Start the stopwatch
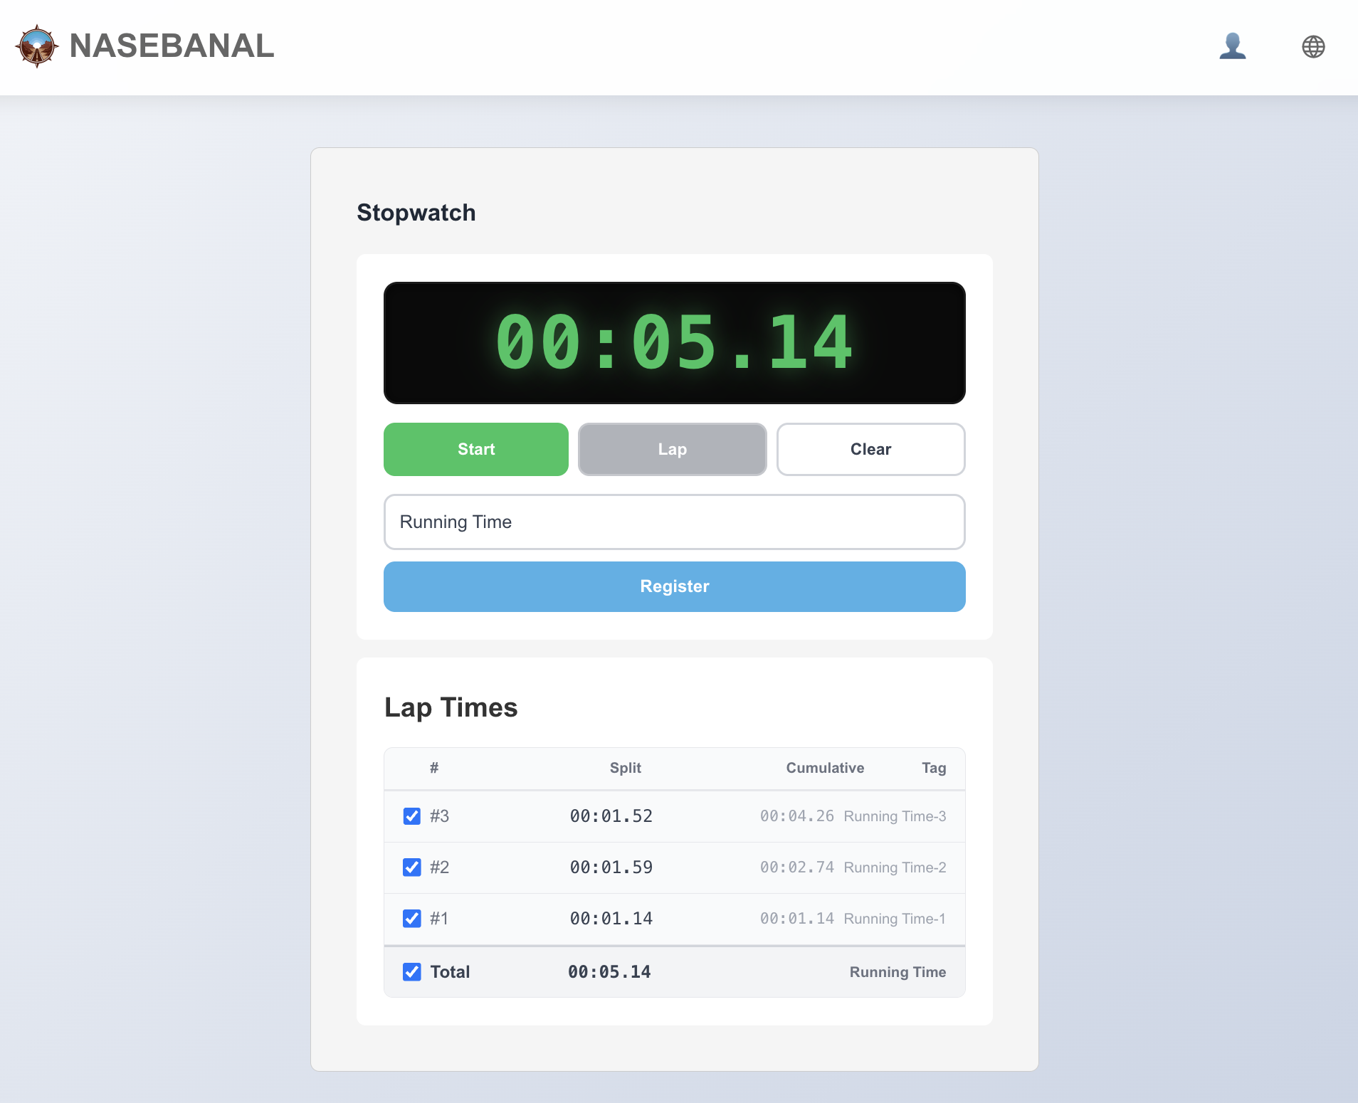This screenshot has width=1358, height=1103. [x=475, y=449]
